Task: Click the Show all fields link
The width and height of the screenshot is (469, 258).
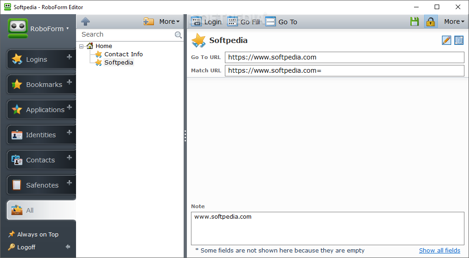Action: 439,251
